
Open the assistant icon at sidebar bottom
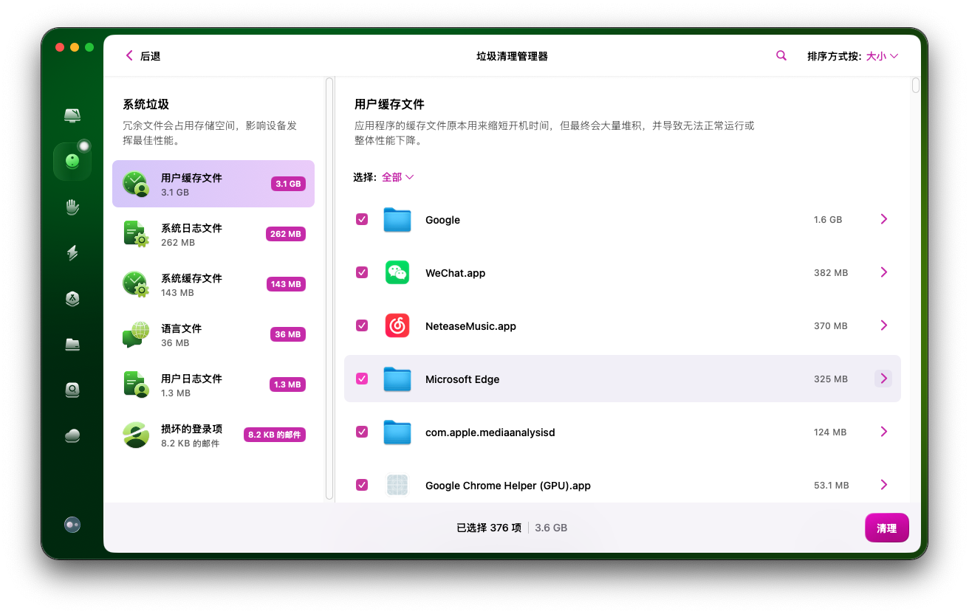pyautogui.click(x=72, y=525)
